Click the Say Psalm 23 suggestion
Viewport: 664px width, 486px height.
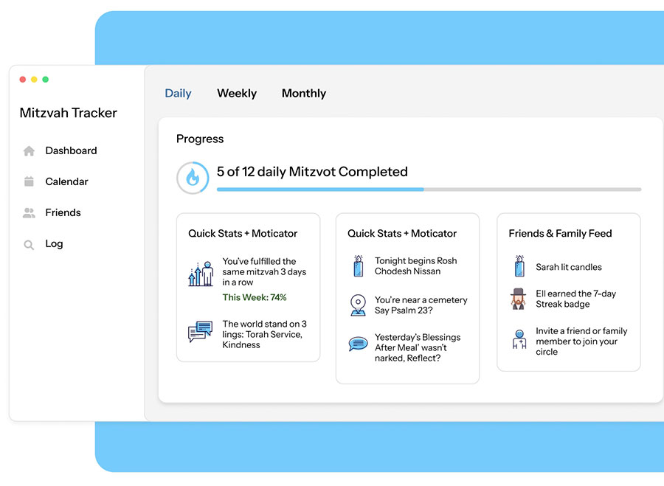click(421, 305)
